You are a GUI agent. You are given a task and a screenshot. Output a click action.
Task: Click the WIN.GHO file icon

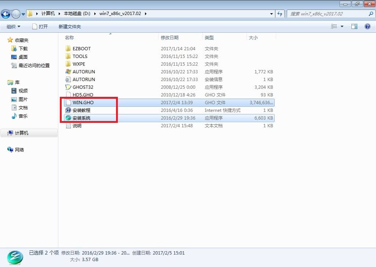coord(68,103)
